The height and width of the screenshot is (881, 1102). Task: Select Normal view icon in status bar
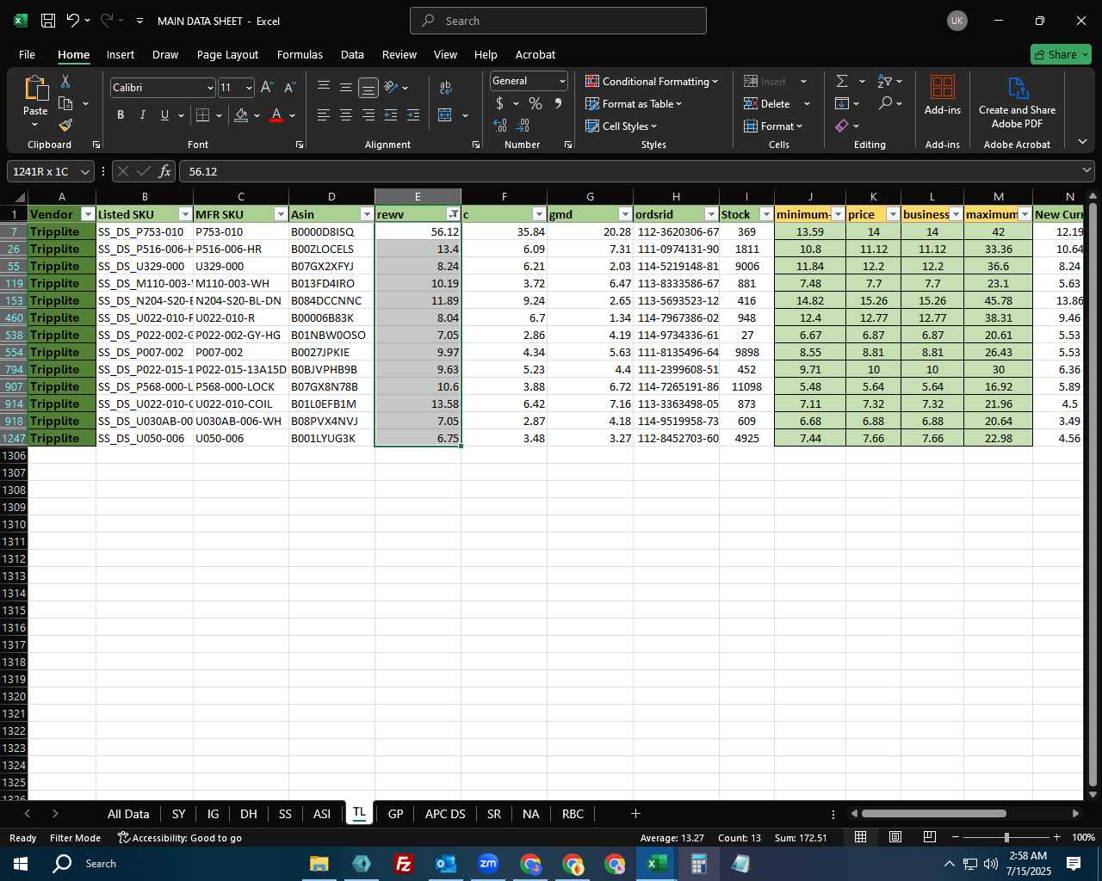coord(861,837)
